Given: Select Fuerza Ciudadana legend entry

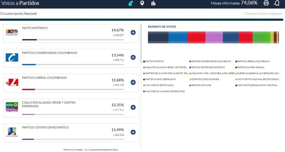Looking at the screenshot, I should tap(258, 74).
